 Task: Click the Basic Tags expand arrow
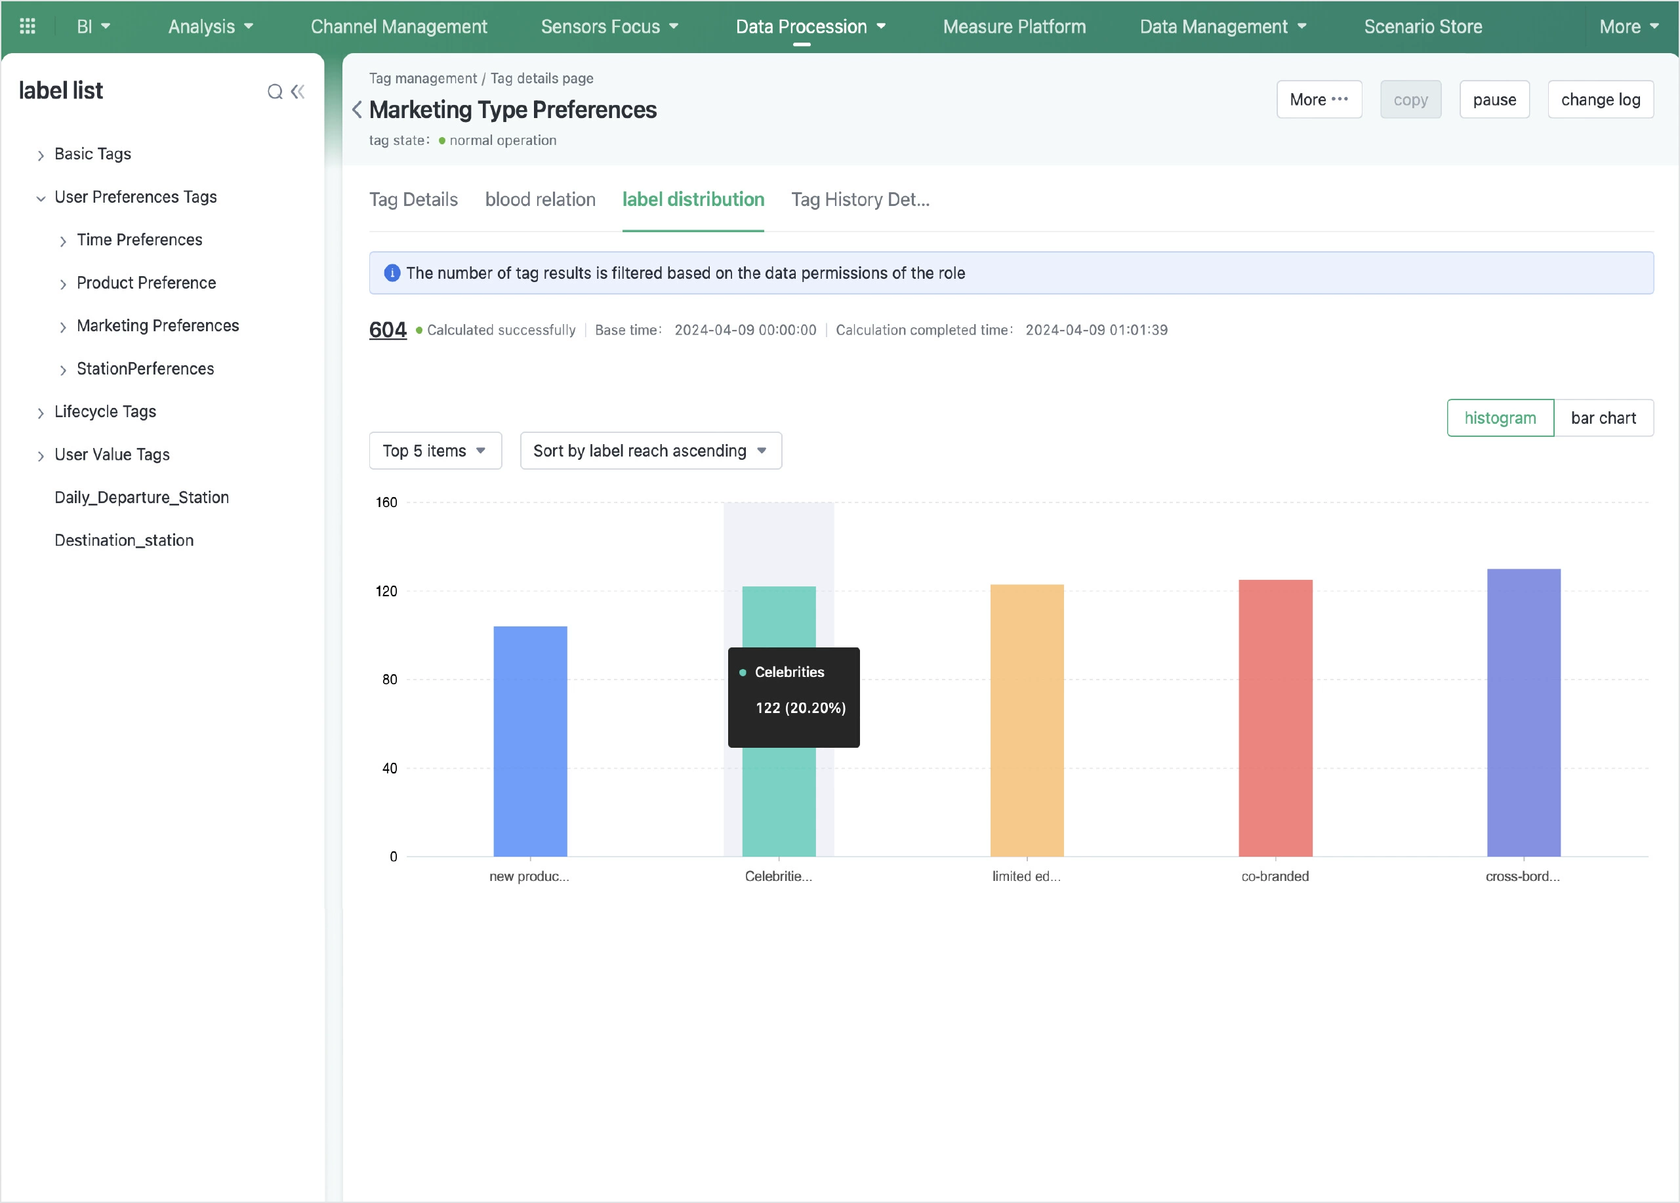[x=41, y=155]
